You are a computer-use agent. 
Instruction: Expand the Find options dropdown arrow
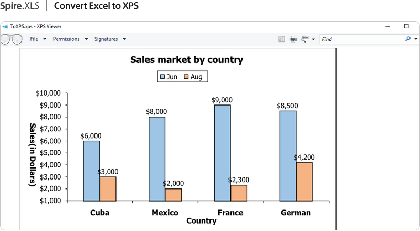[416, 39]
